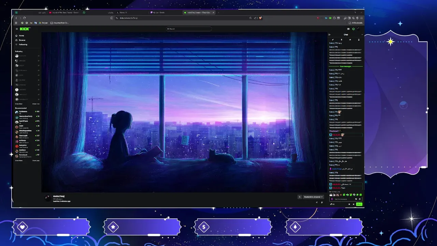Expand Following list with Show More
Screen dimensions: 437x246
pos(19,104)
